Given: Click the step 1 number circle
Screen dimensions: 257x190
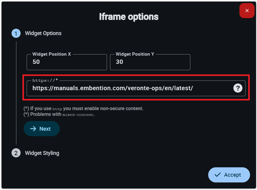Looking at the screenshot, I should 16,33.
